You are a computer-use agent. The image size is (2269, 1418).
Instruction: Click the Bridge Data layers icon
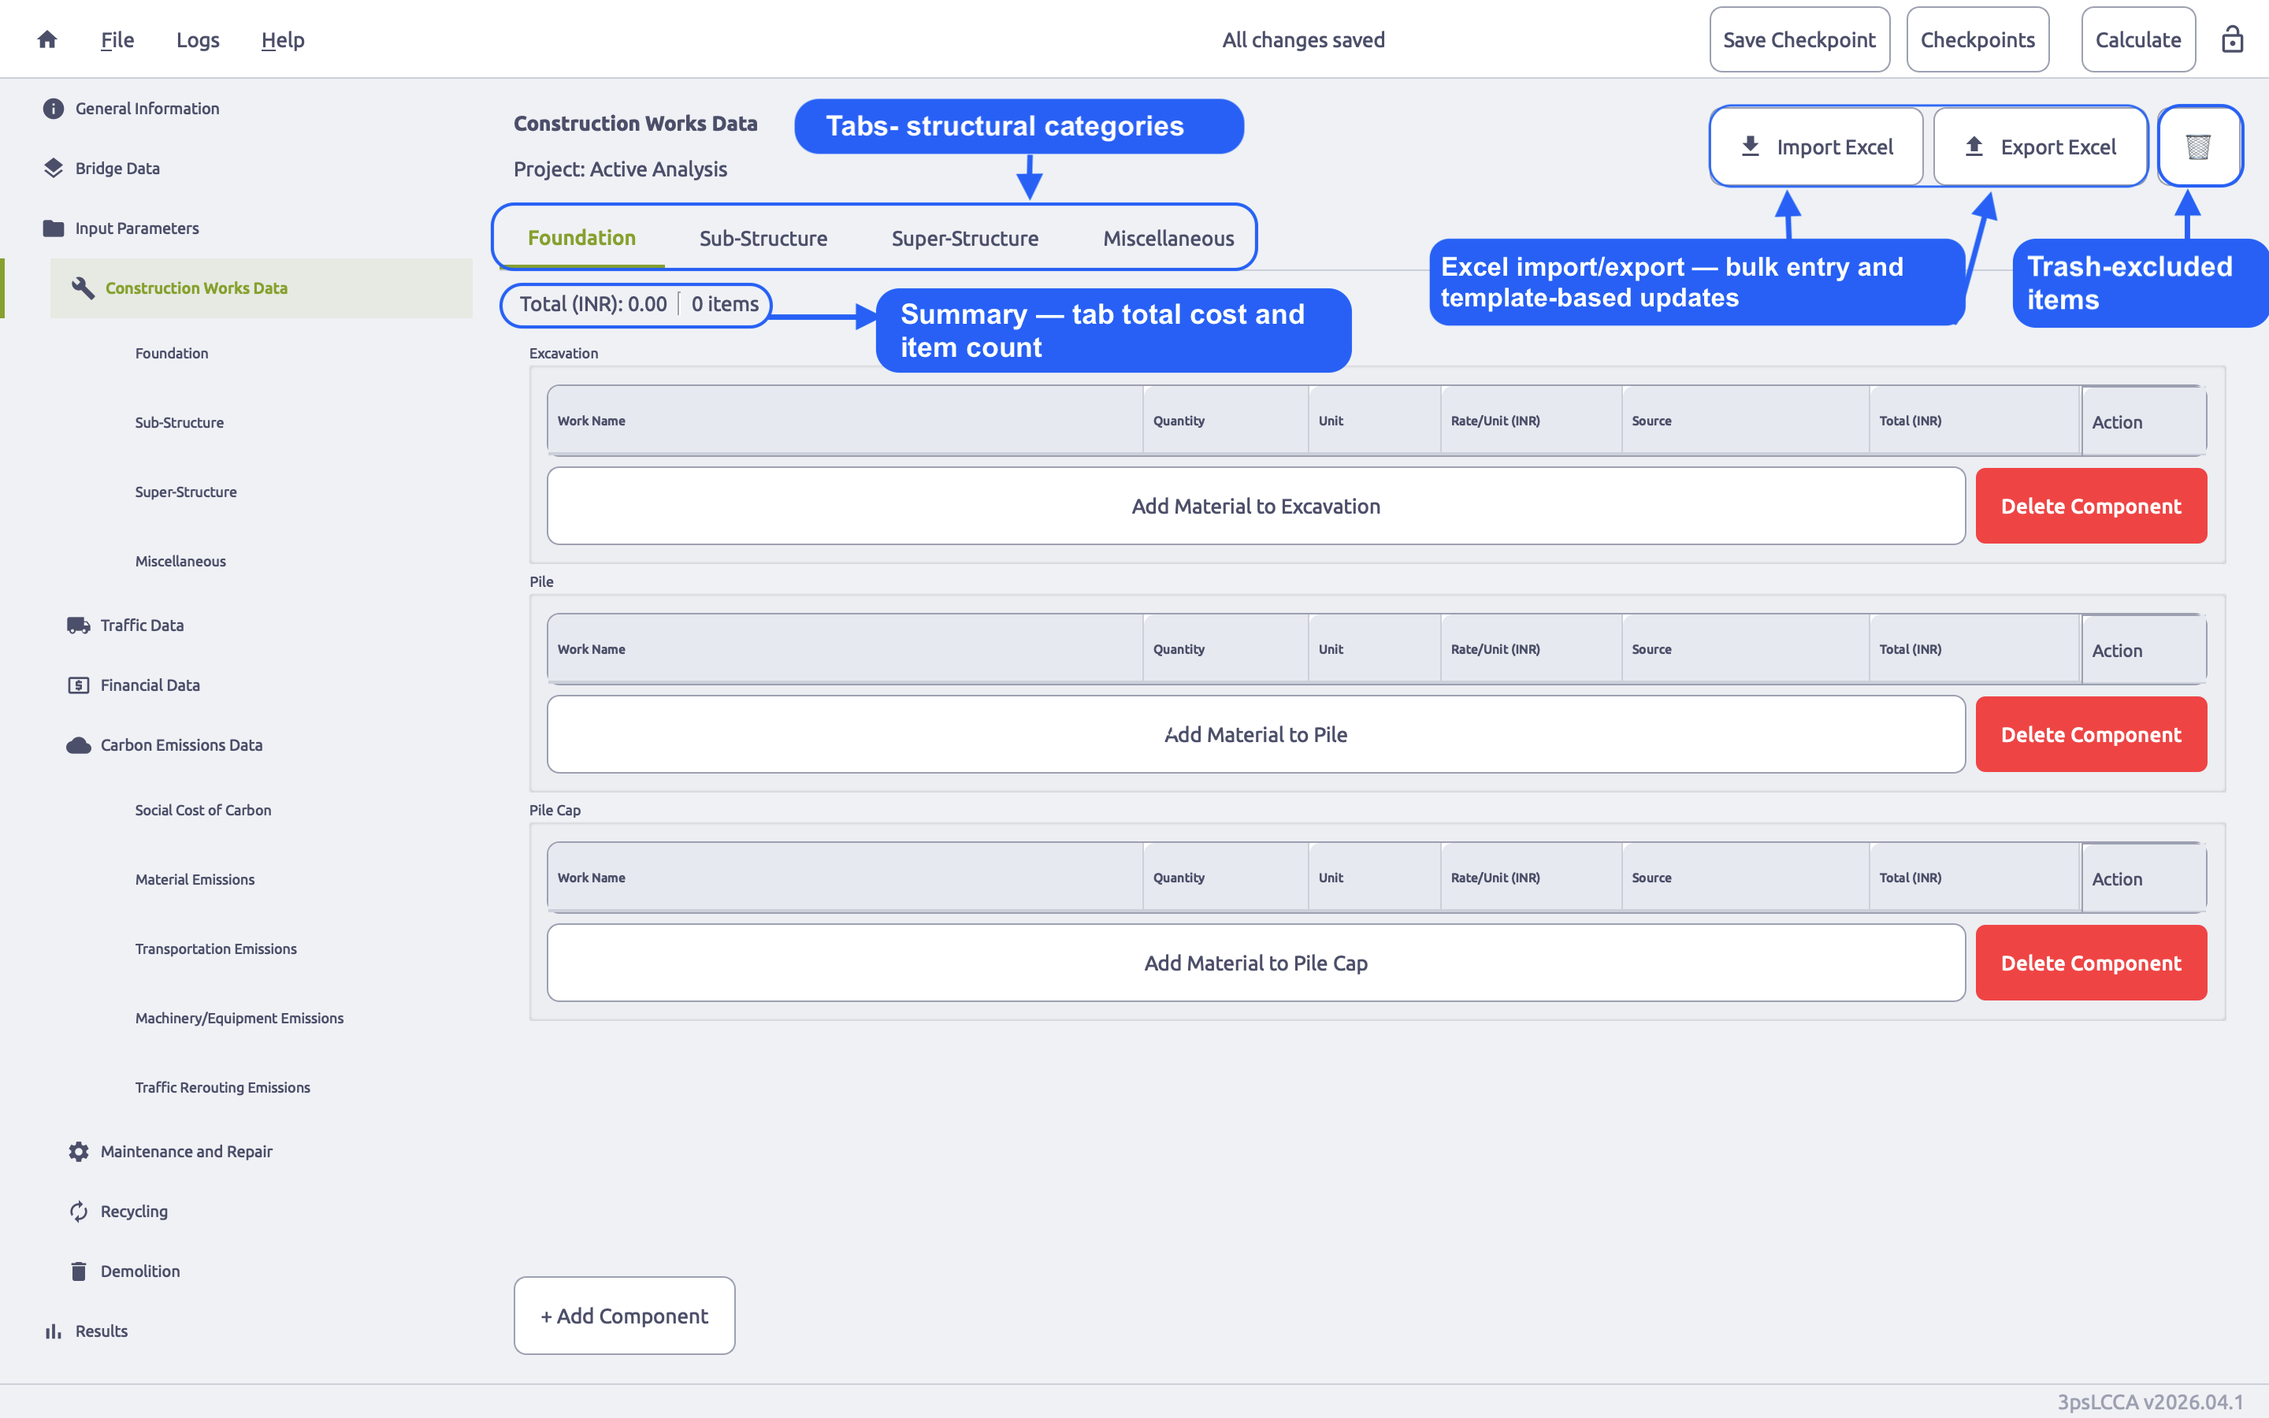[x=54, y=168]
